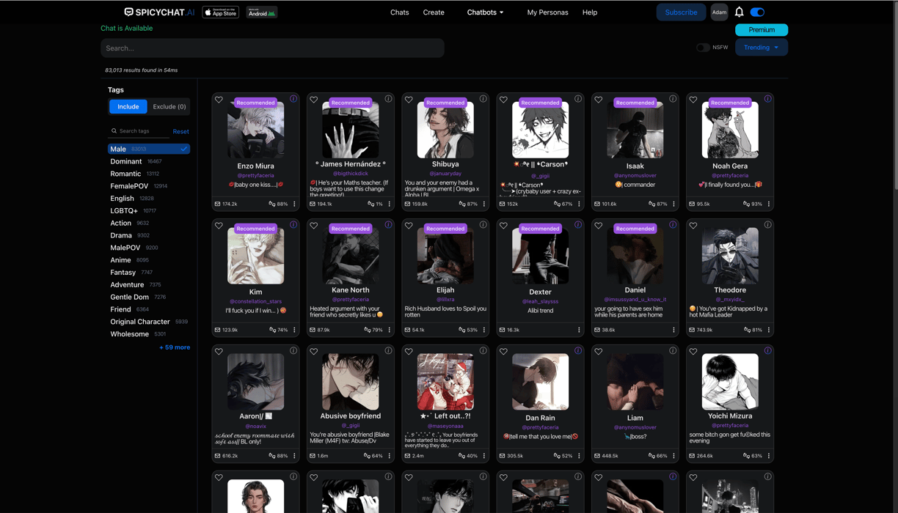Open three-dot menu on Noah Gera card
898x513 pixels.
[769, 204]
